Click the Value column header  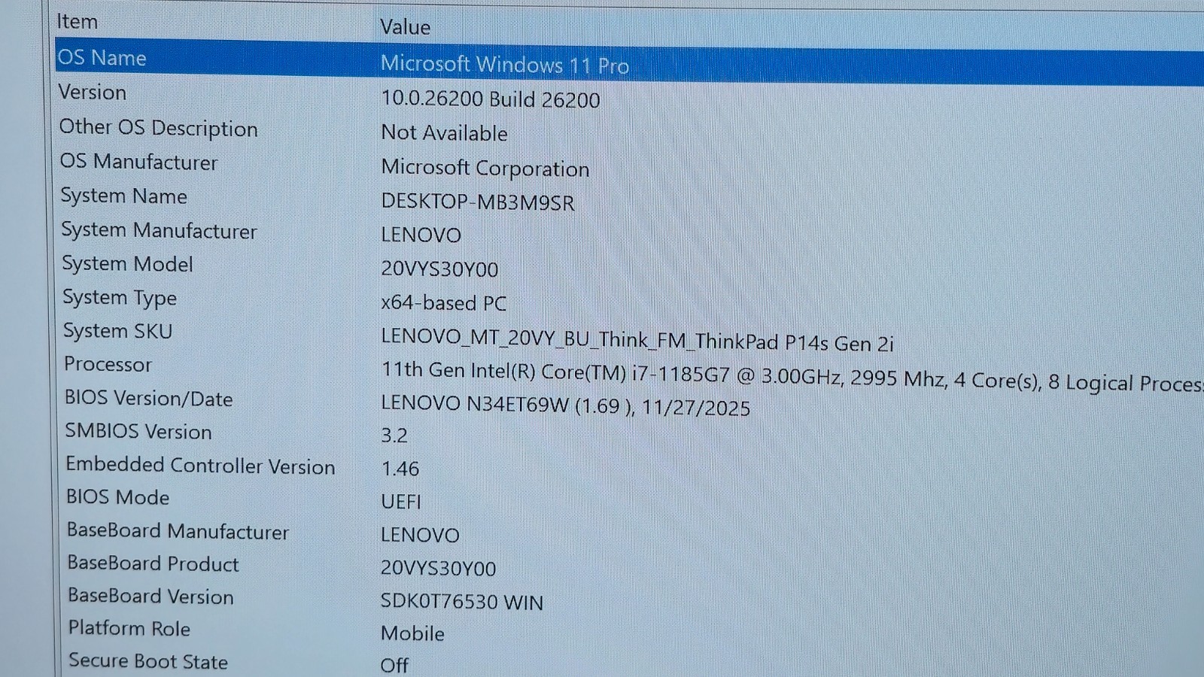pyautogui.click(x=405, y=27)
